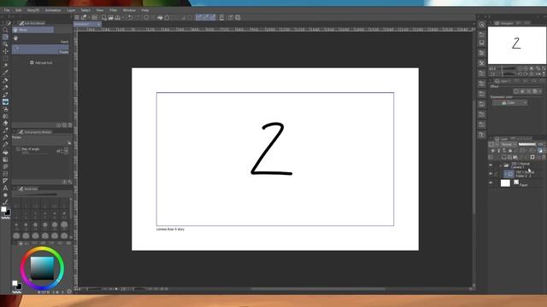
Task: Click the Add sub tool button
Action: pos(41,62)
